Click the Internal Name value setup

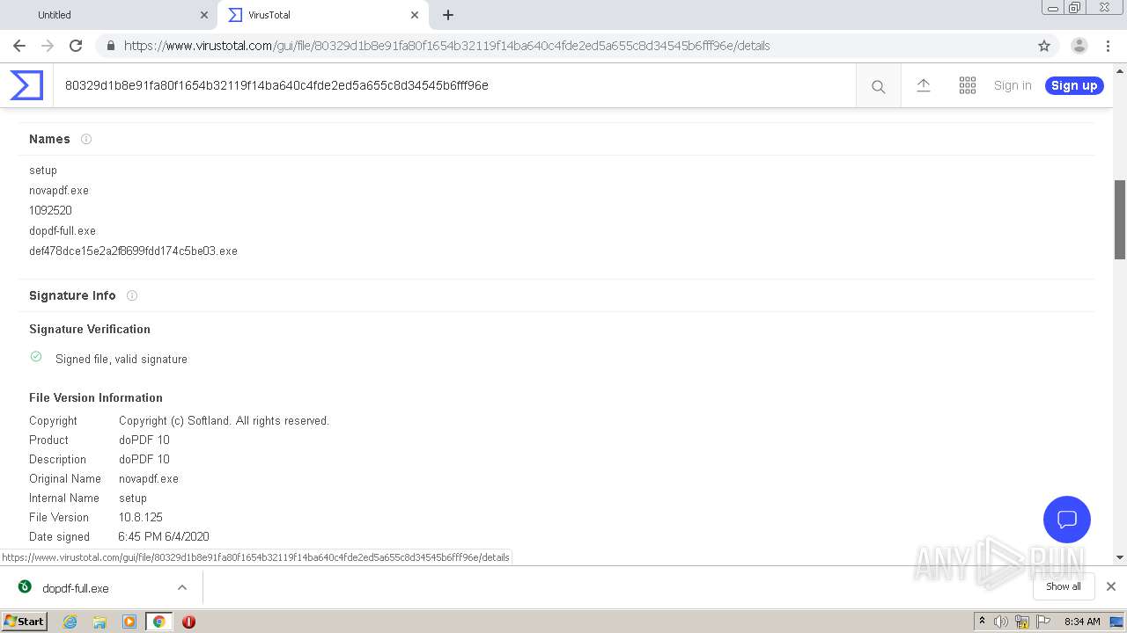coord(133,498)
